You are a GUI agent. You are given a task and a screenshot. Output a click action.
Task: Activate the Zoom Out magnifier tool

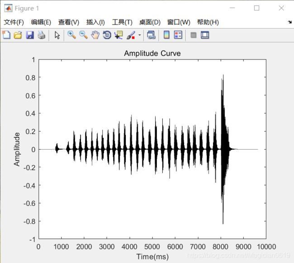[83, 35]
